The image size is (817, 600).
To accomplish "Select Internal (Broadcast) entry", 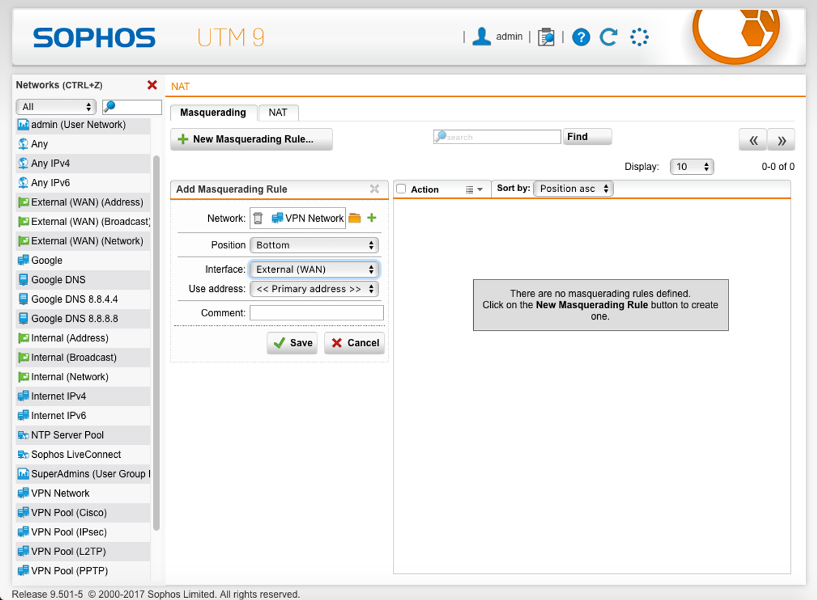I will click(x=81, y=357).
